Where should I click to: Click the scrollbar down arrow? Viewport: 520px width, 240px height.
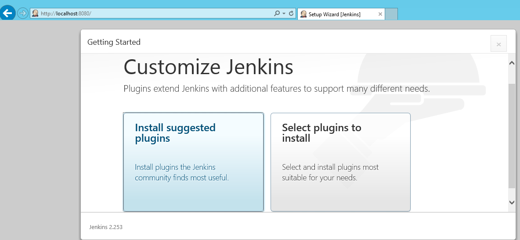click(x=512, y=202)
